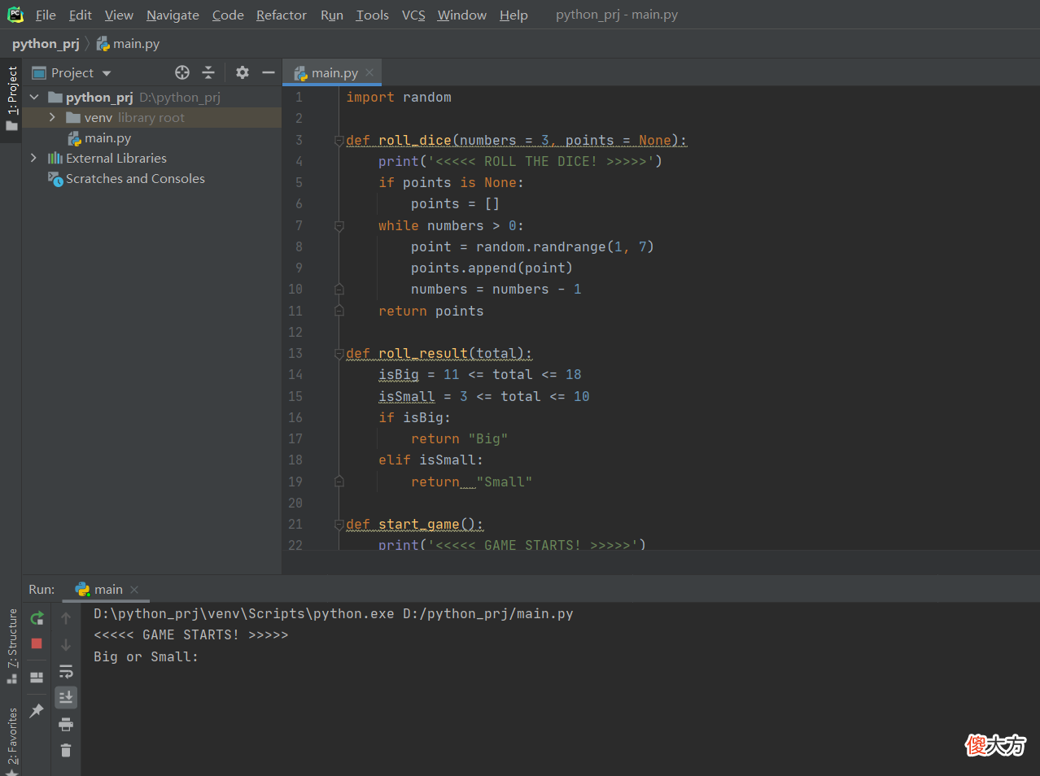
Task: Open Project panel gear settings
Action: click(x=243, y=72)
